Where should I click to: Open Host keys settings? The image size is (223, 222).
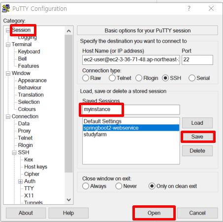(36, 167)
